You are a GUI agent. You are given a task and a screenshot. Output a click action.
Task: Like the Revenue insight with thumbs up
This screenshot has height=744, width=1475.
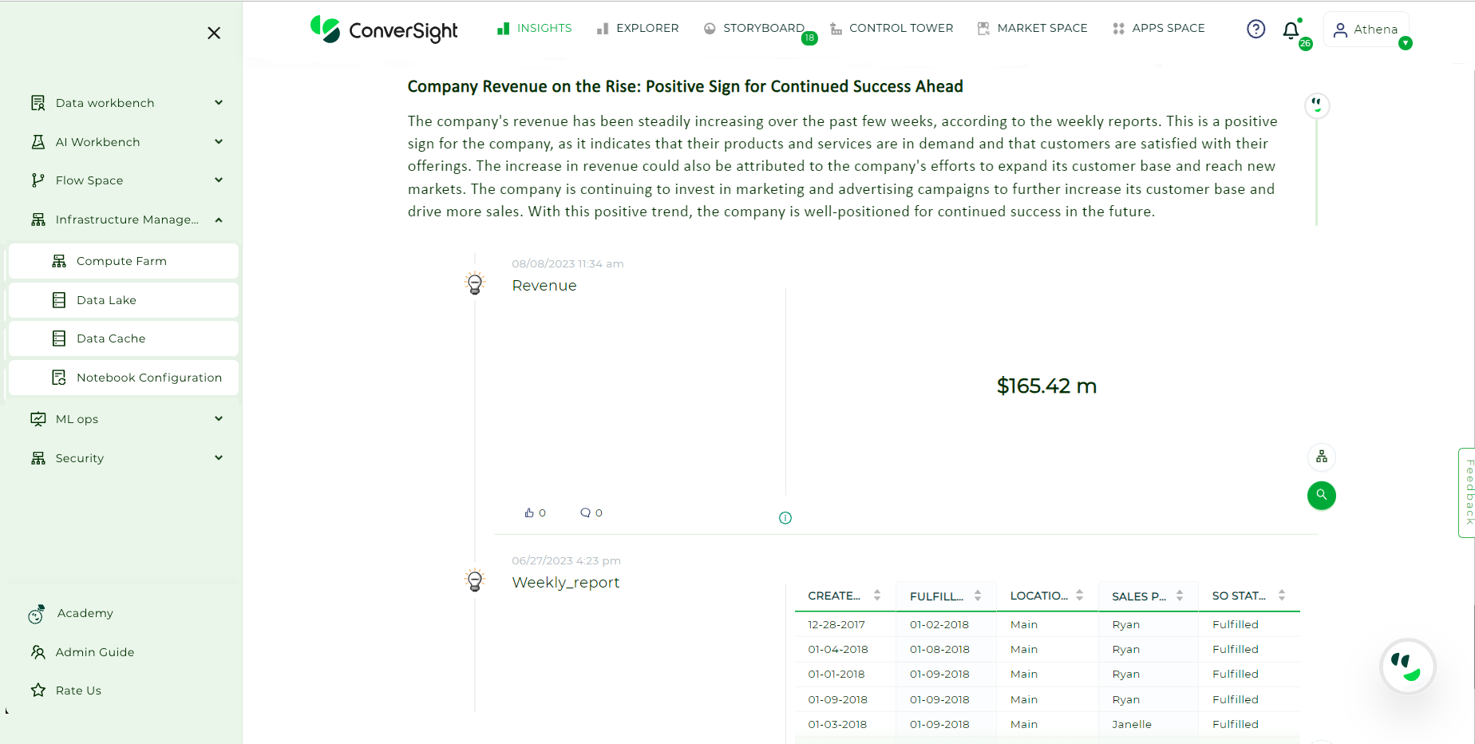tap(535, 512)
